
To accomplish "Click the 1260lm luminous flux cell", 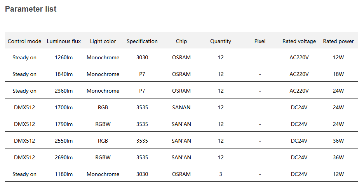I will click(x=64, y=57).
